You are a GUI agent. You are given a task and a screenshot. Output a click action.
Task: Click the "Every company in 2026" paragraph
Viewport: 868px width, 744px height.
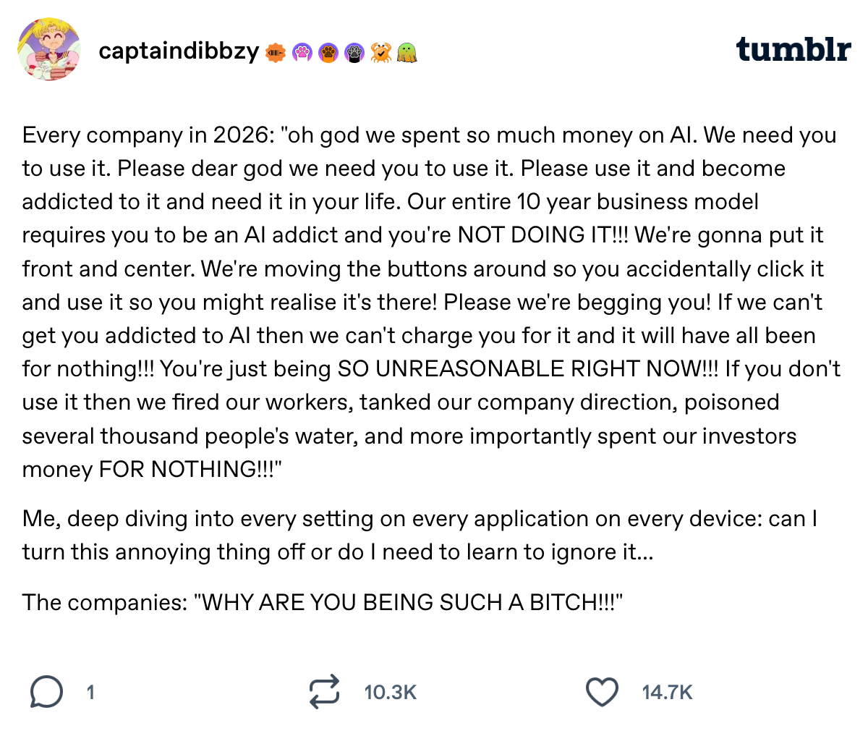[431, 302]
